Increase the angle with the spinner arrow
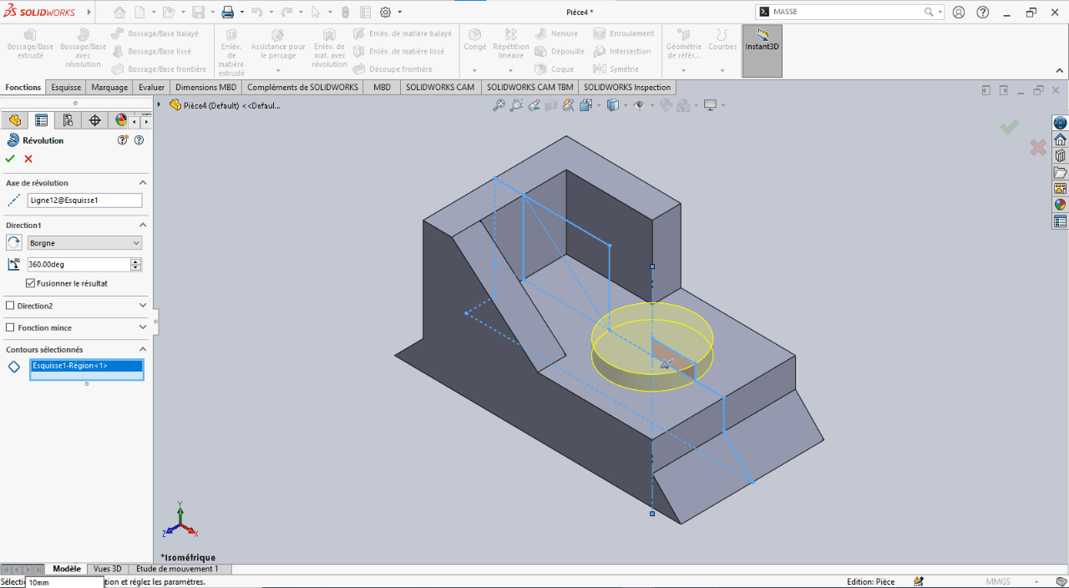Screen dimensions: 1069x588 136,261
